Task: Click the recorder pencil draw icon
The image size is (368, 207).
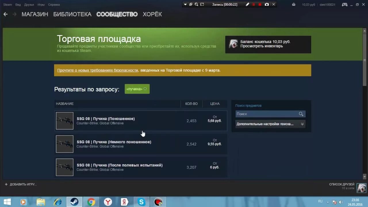Action: pyautogui.click(x=248, y=4)
